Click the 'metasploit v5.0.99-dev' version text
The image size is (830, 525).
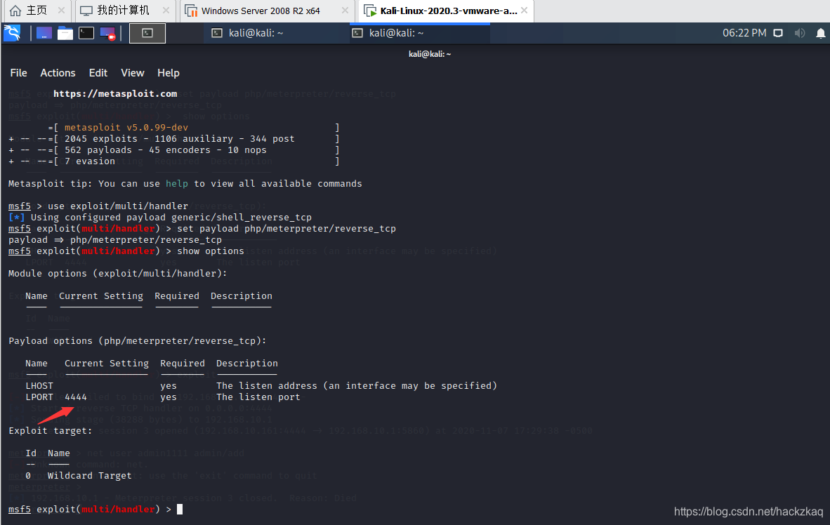coord(126,128)
